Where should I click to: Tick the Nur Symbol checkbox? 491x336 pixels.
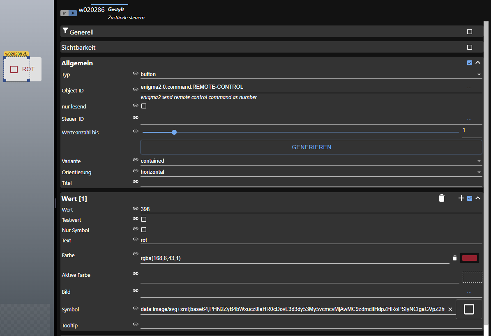point(144,230)
